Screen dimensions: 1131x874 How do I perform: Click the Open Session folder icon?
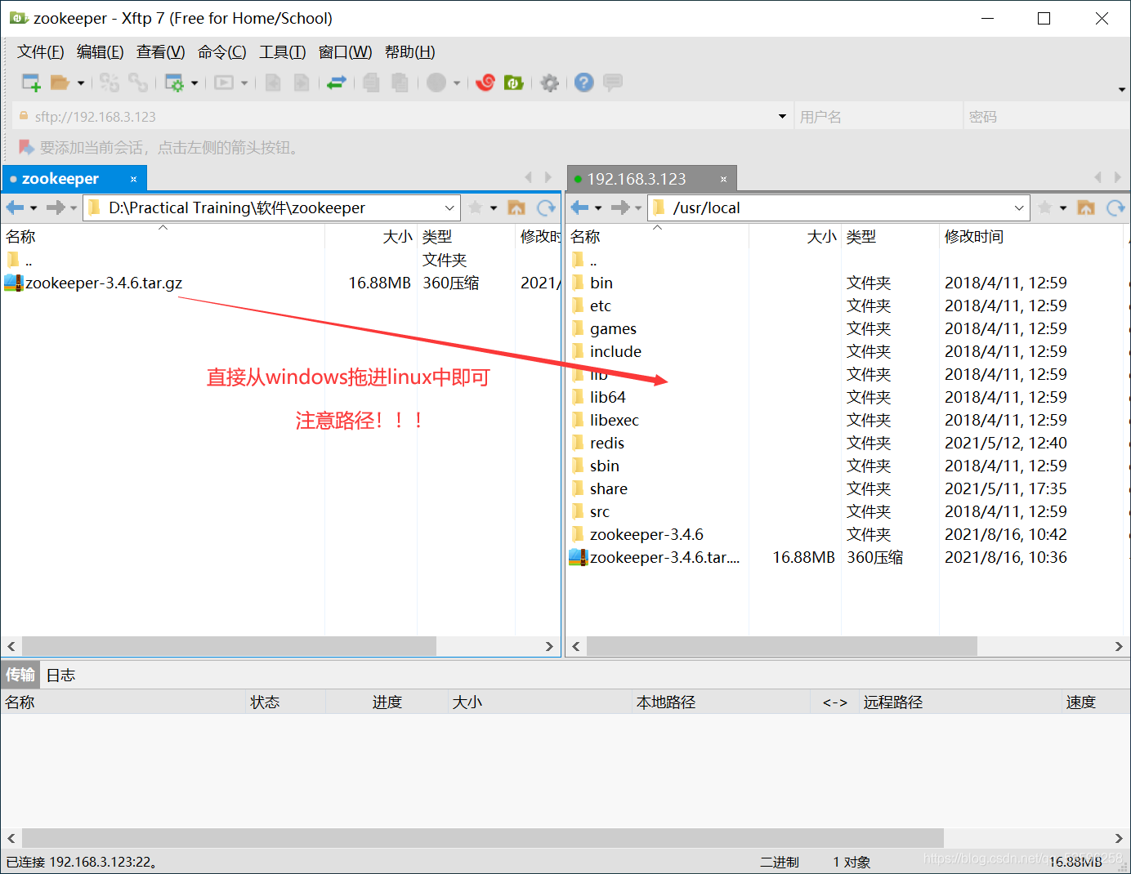pyautogui.click(x=60, y=82)
